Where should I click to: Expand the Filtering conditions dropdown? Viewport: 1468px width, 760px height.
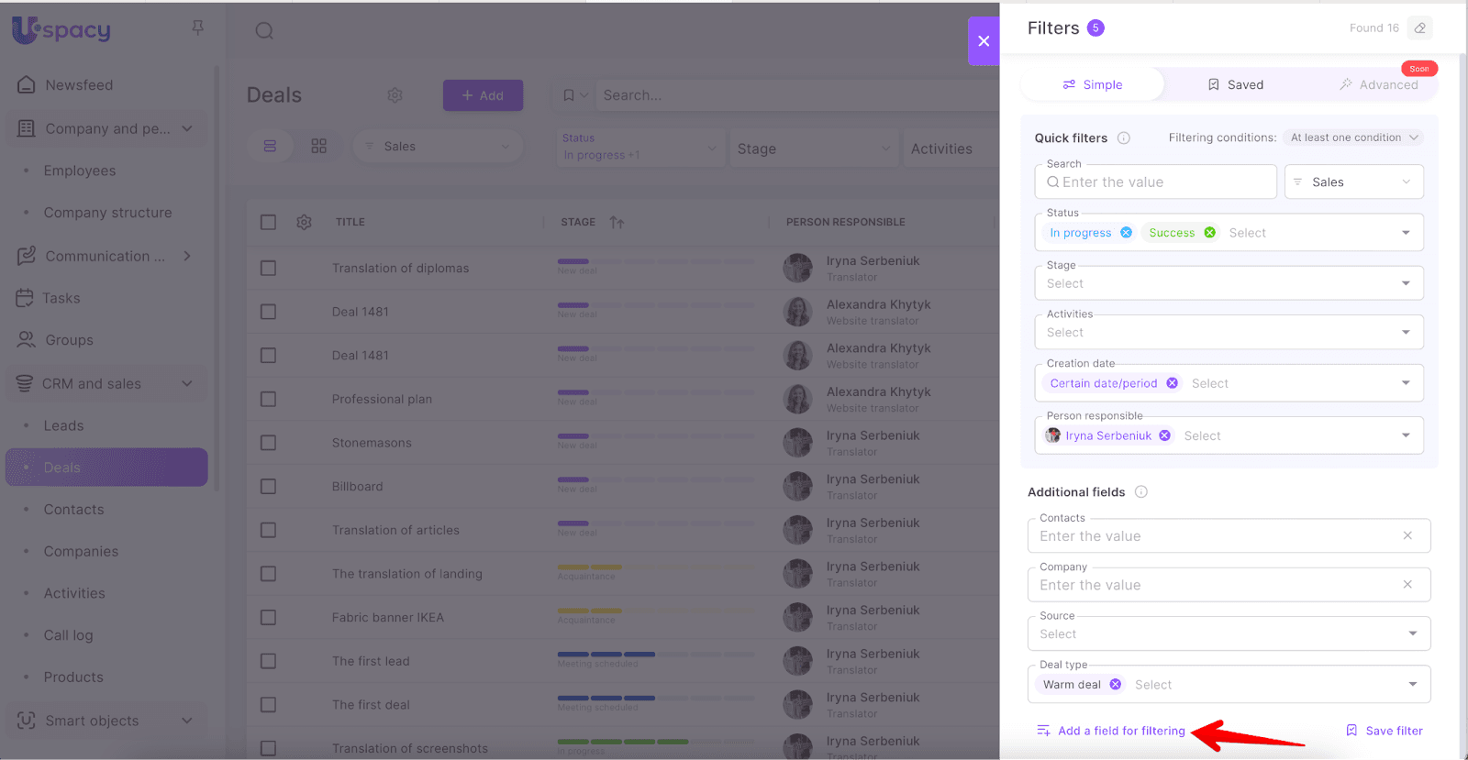pos(1354,138)
